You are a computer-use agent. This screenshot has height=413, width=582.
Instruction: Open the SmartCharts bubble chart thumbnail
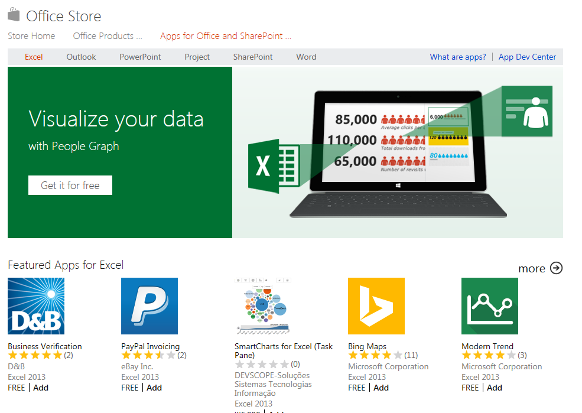point(263,306)
